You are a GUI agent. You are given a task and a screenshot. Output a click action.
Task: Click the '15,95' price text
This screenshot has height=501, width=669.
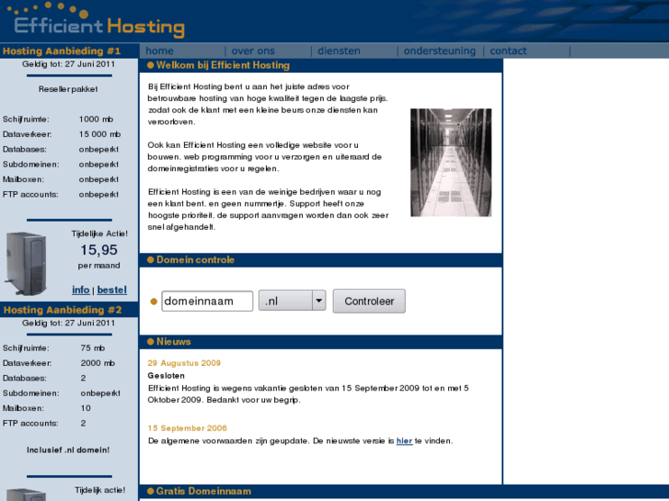[99, 250]
